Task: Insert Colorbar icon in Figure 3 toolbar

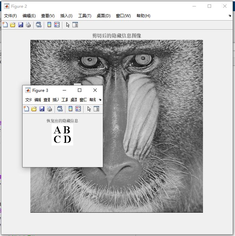Action: coord(70,109)
